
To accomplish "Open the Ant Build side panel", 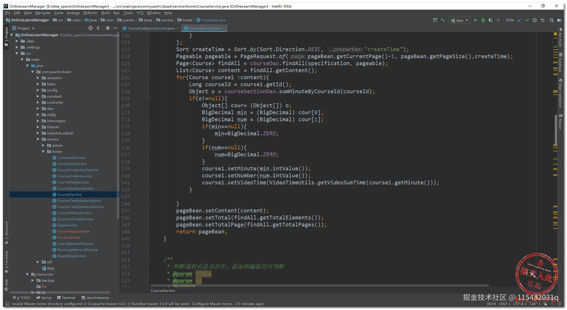I will [x=560, y=37].
